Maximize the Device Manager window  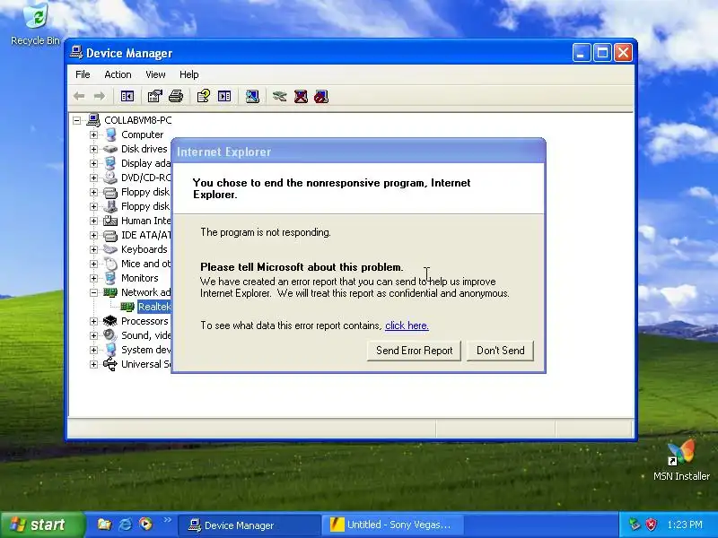(x=602, y=53)
